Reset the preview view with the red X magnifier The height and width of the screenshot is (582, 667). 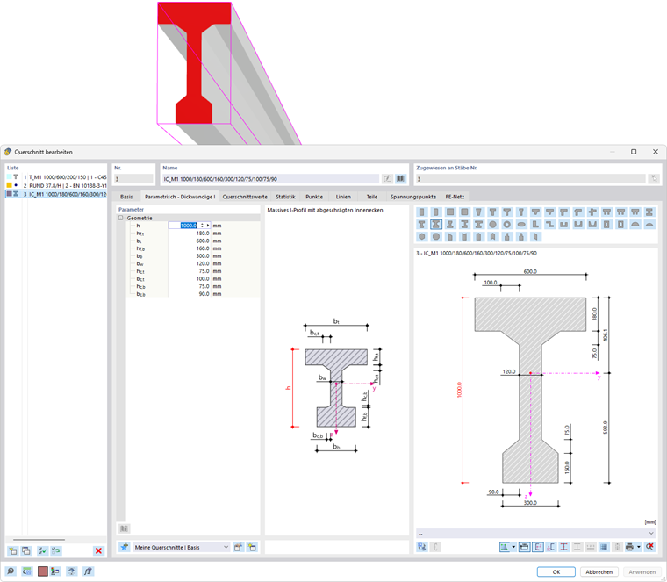[x=649, y=547]
